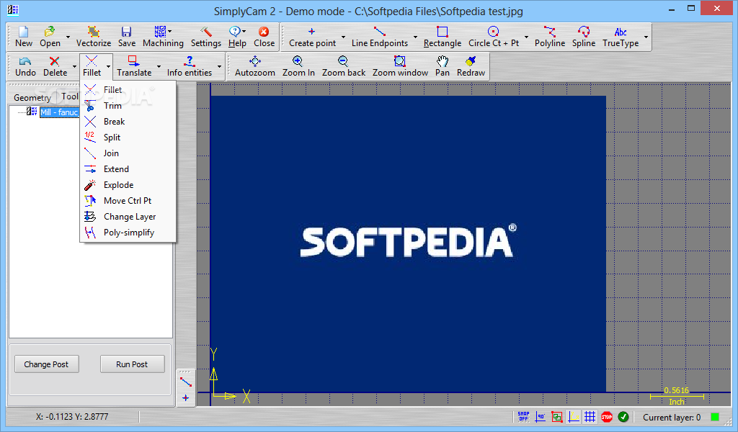738x432 pixels.
Task: Expand the Info entities dropdown arrow
Action: [219, 66]
